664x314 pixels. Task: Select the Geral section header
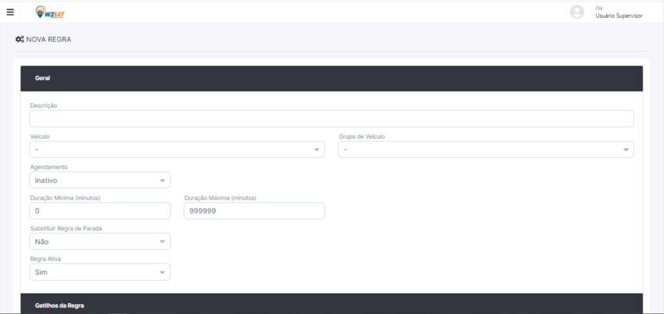(x=43, y=78)
